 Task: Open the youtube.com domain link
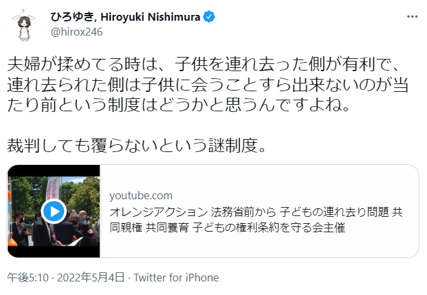141,196
